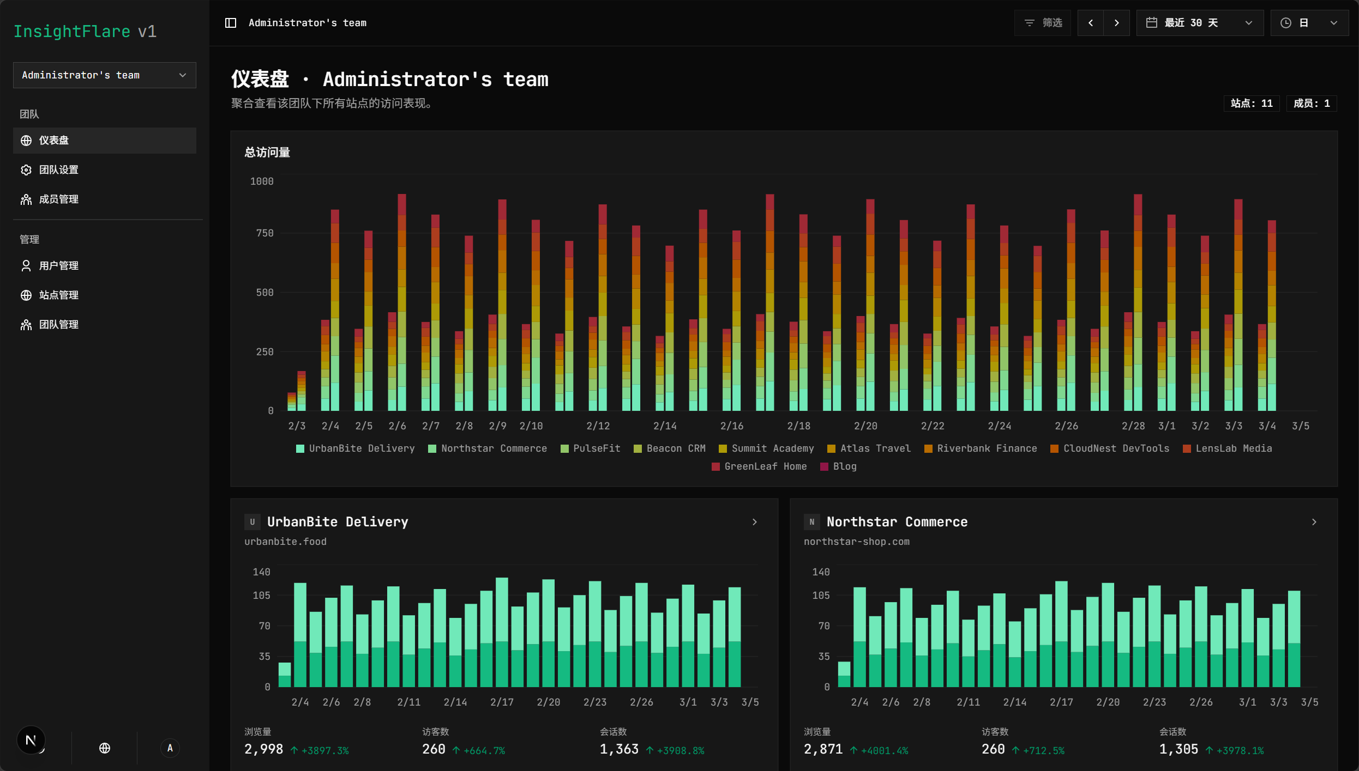Toggle UrbanBite Delivery legend series
Viewport: 1359px width, 771px height.
pos(355,448)
